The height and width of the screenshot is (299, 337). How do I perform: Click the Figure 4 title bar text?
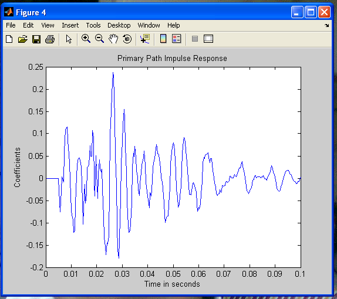(31, 12)
